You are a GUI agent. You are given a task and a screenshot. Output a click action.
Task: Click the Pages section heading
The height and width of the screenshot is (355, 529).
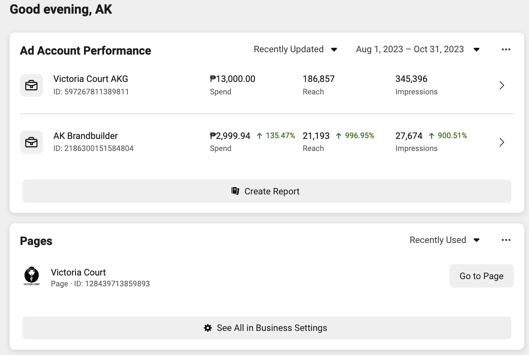(x=36, y=241)
